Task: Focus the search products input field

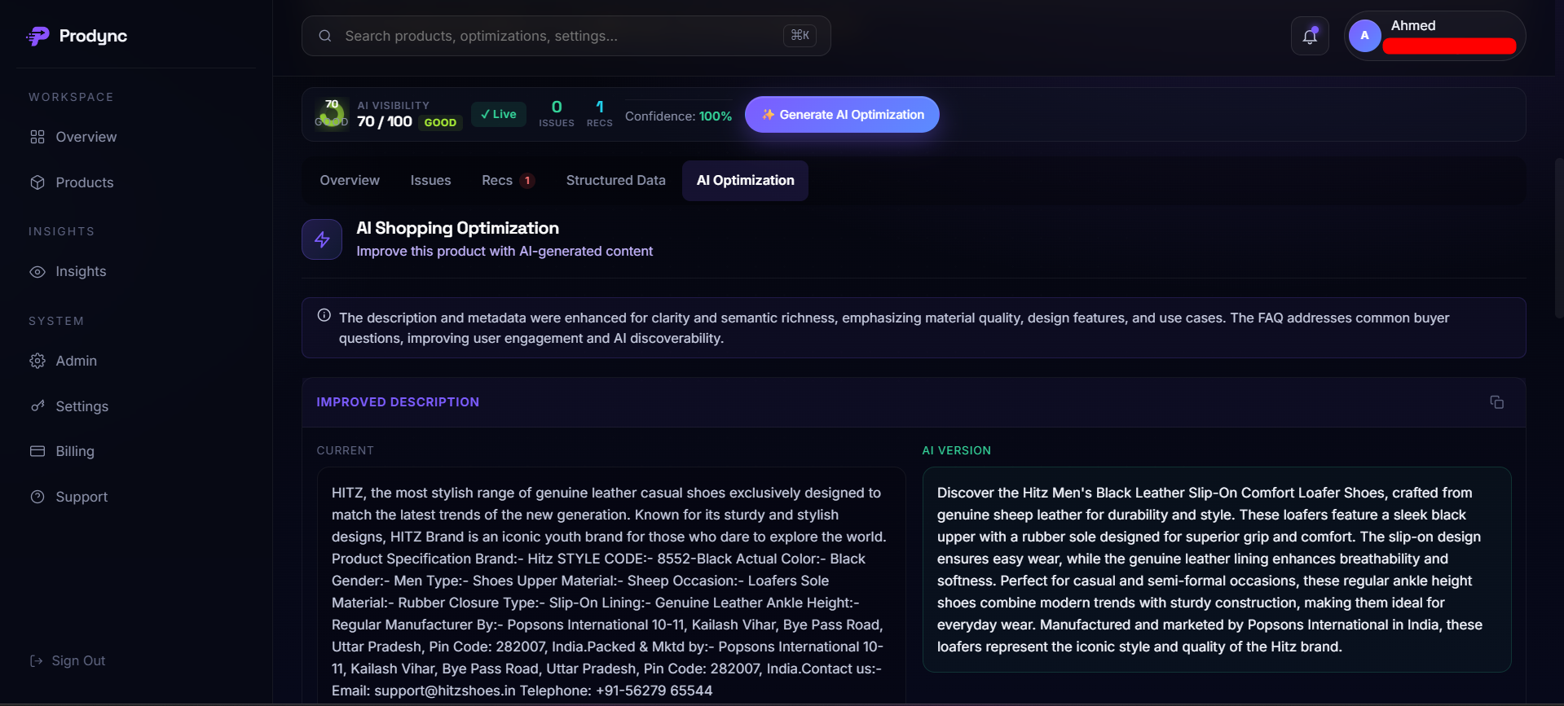Action: click(566, 36)
